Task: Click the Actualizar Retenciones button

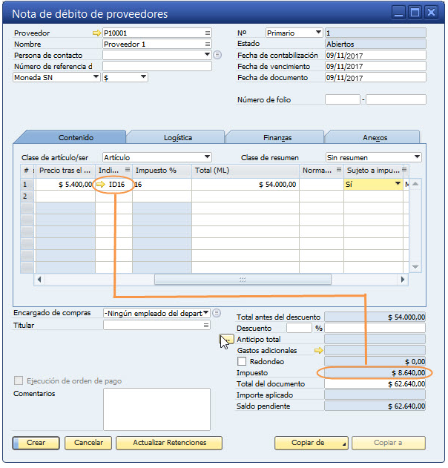Action: coord(169,443)
